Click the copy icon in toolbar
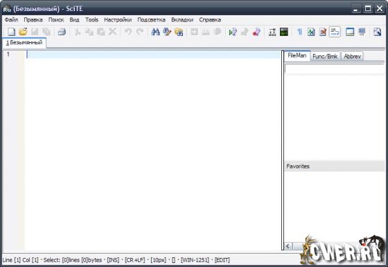This screenshot has width=388, height=267. coord(89,32)
